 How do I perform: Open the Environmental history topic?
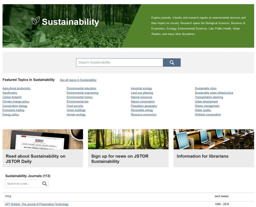tap(80, 97)
